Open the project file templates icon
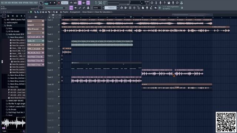 point(143,8)
